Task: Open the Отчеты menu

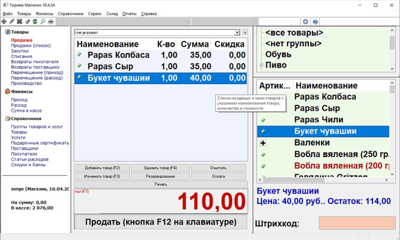Action: pyautogui.click(x=129, y=13)
